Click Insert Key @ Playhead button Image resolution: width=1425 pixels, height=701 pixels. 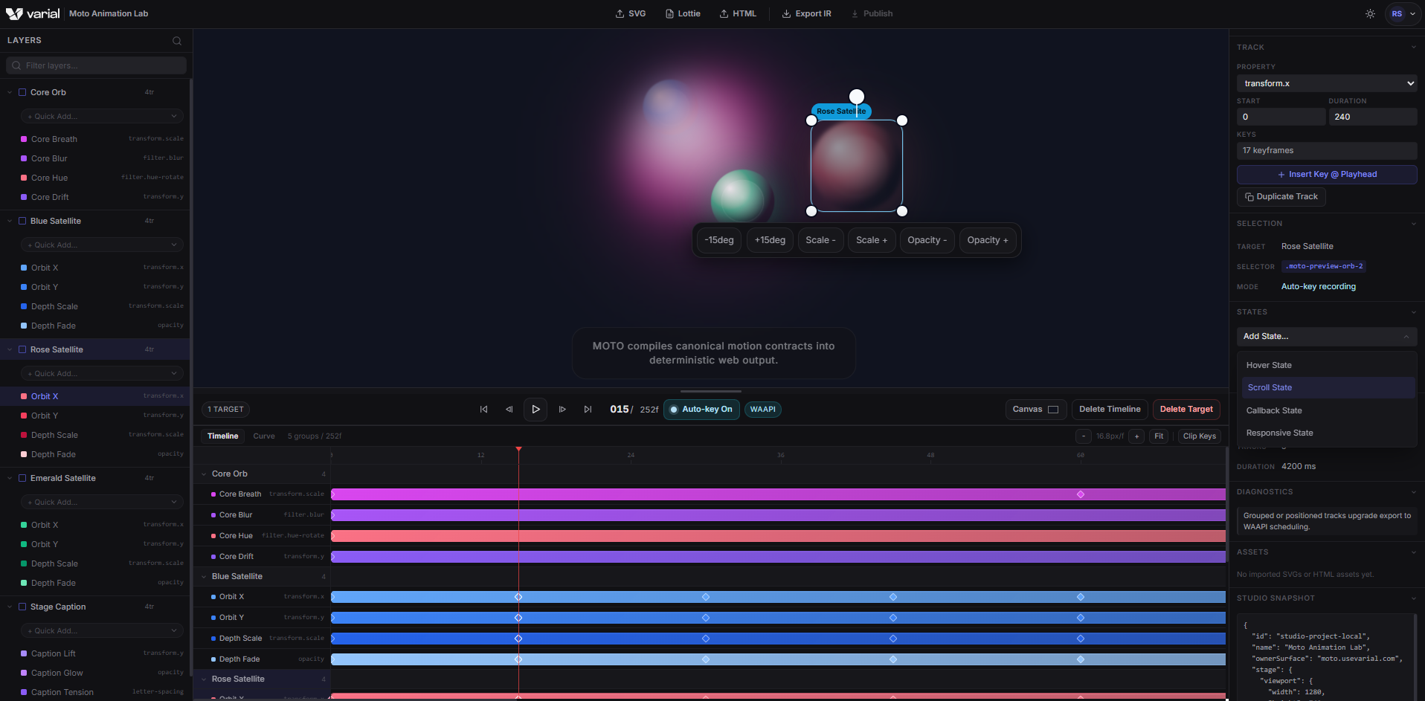coord(1326,175)
